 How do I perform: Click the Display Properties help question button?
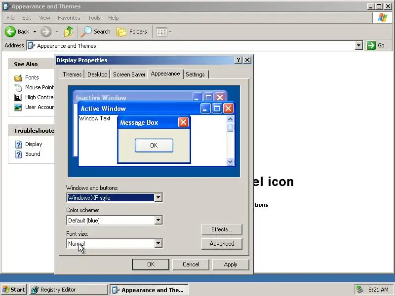click(238, 60)
